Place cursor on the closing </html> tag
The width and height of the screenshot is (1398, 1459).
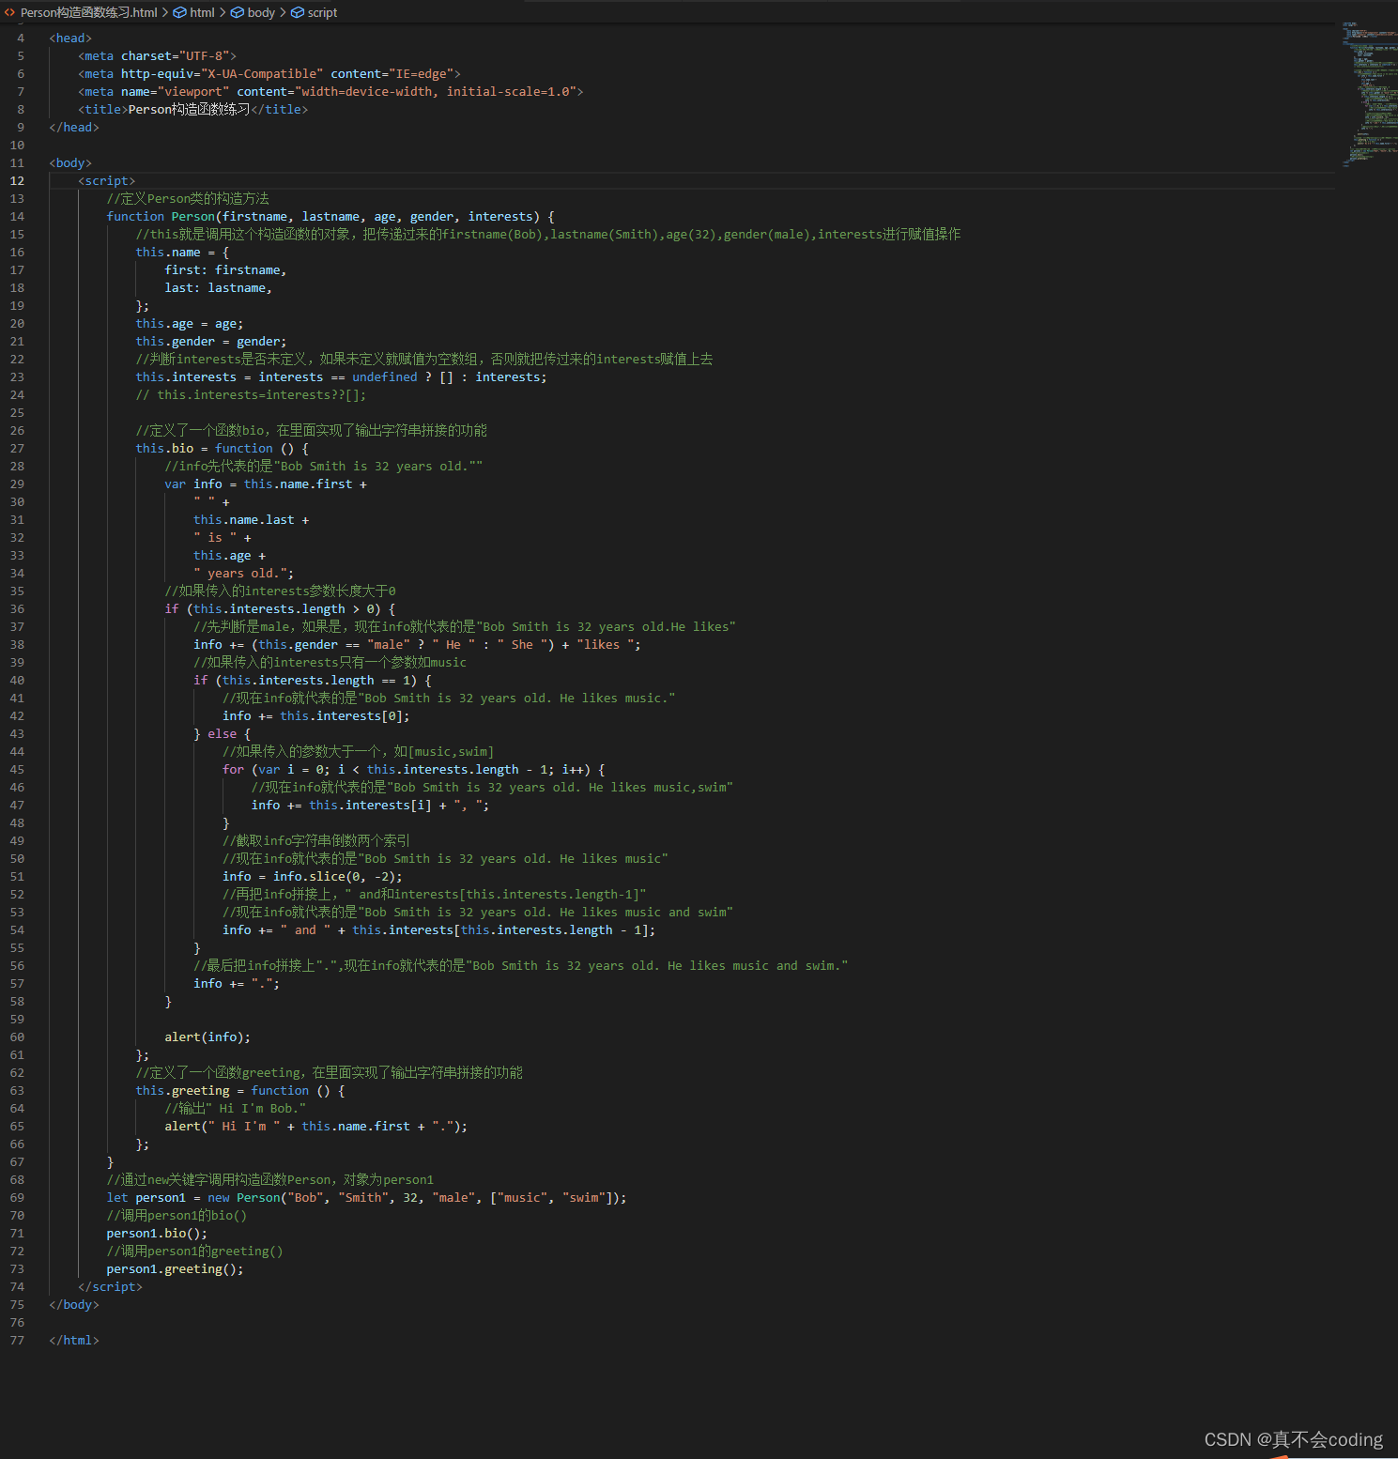tap(73, 1340)
